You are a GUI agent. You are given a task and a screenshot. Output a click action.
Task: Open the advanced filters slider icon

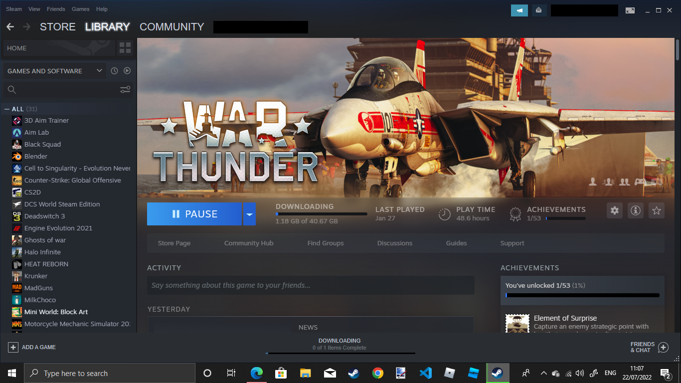pyautogui.click(x=125, y=90)
